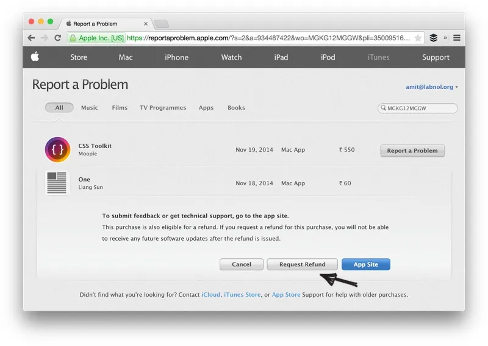Open the App Site button
Screen dimensions: 488x346
tap(365, 264)
